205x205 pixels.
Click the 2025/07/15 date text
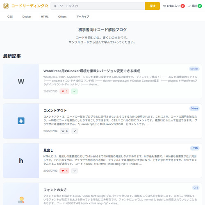click(50, 91)
